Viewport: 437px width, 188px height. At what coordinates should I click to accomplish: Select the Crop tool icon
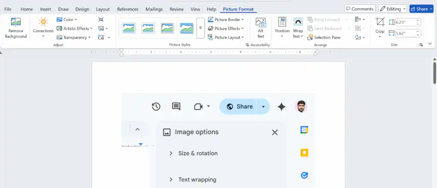(379, 22)
